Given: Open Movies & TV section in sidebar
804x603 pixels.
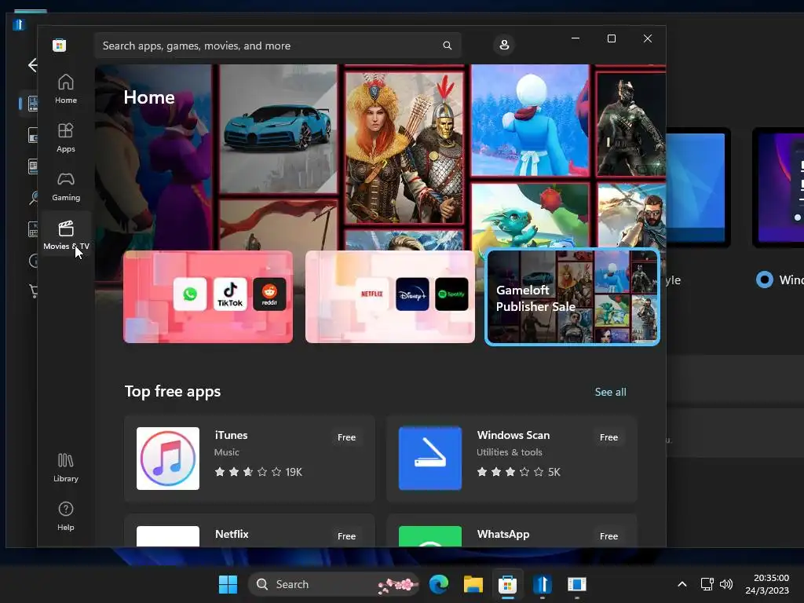Looking at the screenshot, I should [66, 235].
